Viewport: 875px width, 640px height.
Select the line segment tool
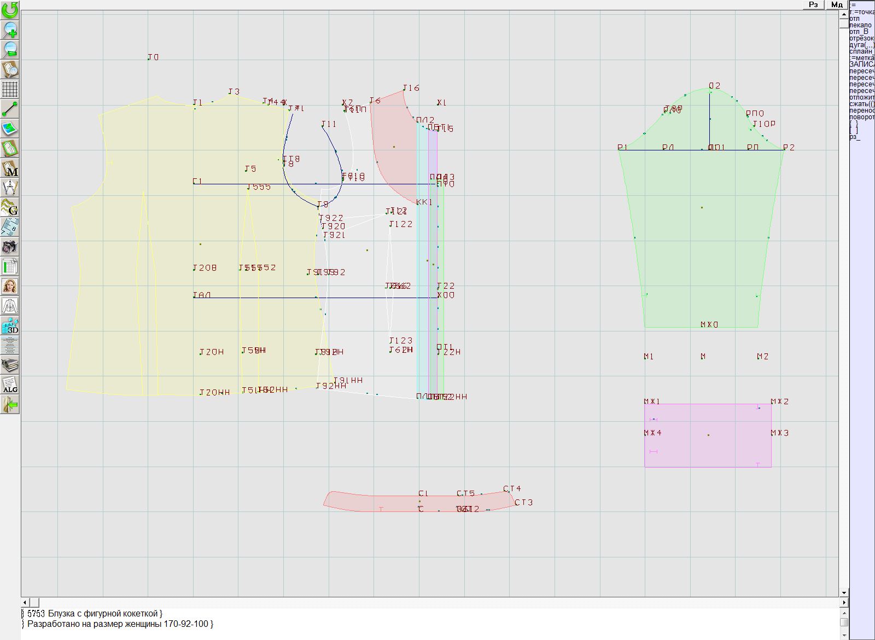click(x=10, y=109)
